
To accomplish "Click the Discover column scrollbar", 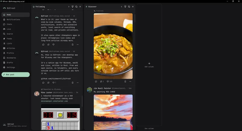I will tap(135, 18).
